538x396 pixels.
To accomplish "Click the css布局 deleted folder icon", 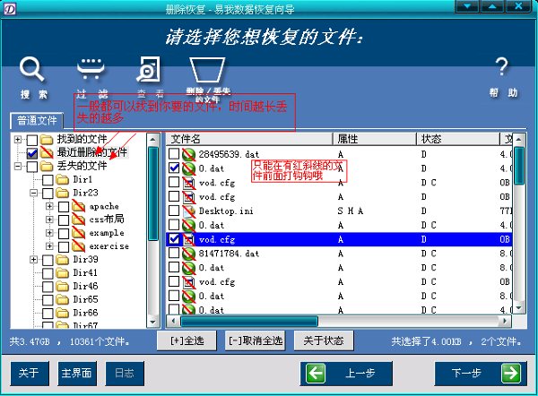I will [79, 220].
